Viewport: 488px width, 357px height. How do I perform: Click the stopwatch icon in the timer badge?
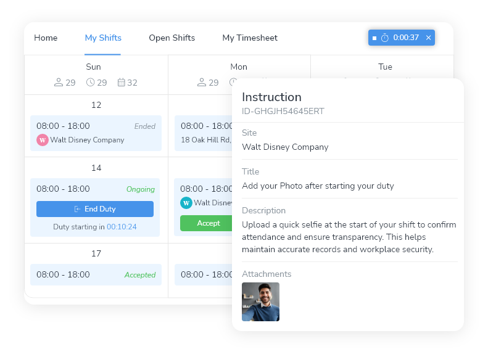click(385, 38)
